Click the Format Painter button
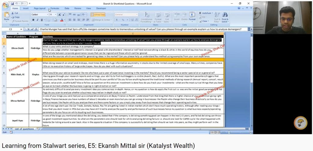The height and width of the screenshot is (151, 313). coord(20,21)
